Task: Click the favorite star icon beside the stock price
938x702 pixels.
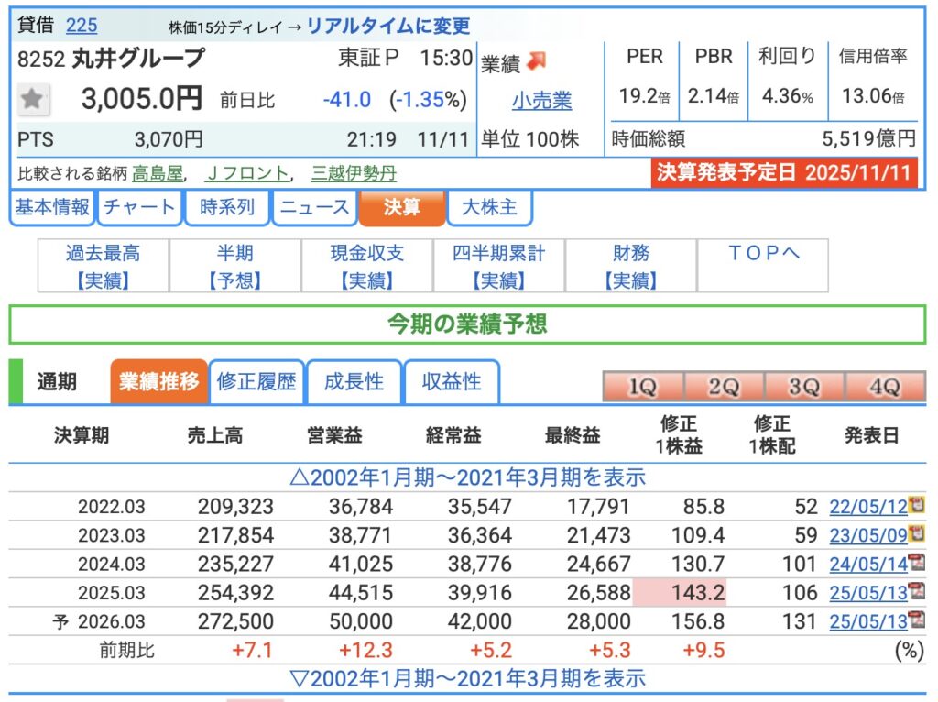Action: tap(33, 99)
